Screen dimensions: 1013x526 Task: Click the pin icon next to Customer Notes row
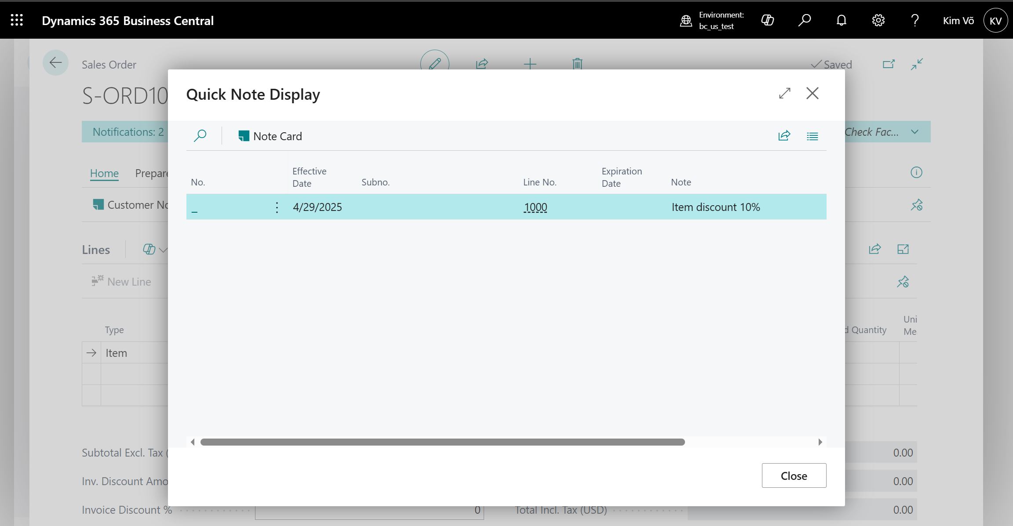[917, 205]
